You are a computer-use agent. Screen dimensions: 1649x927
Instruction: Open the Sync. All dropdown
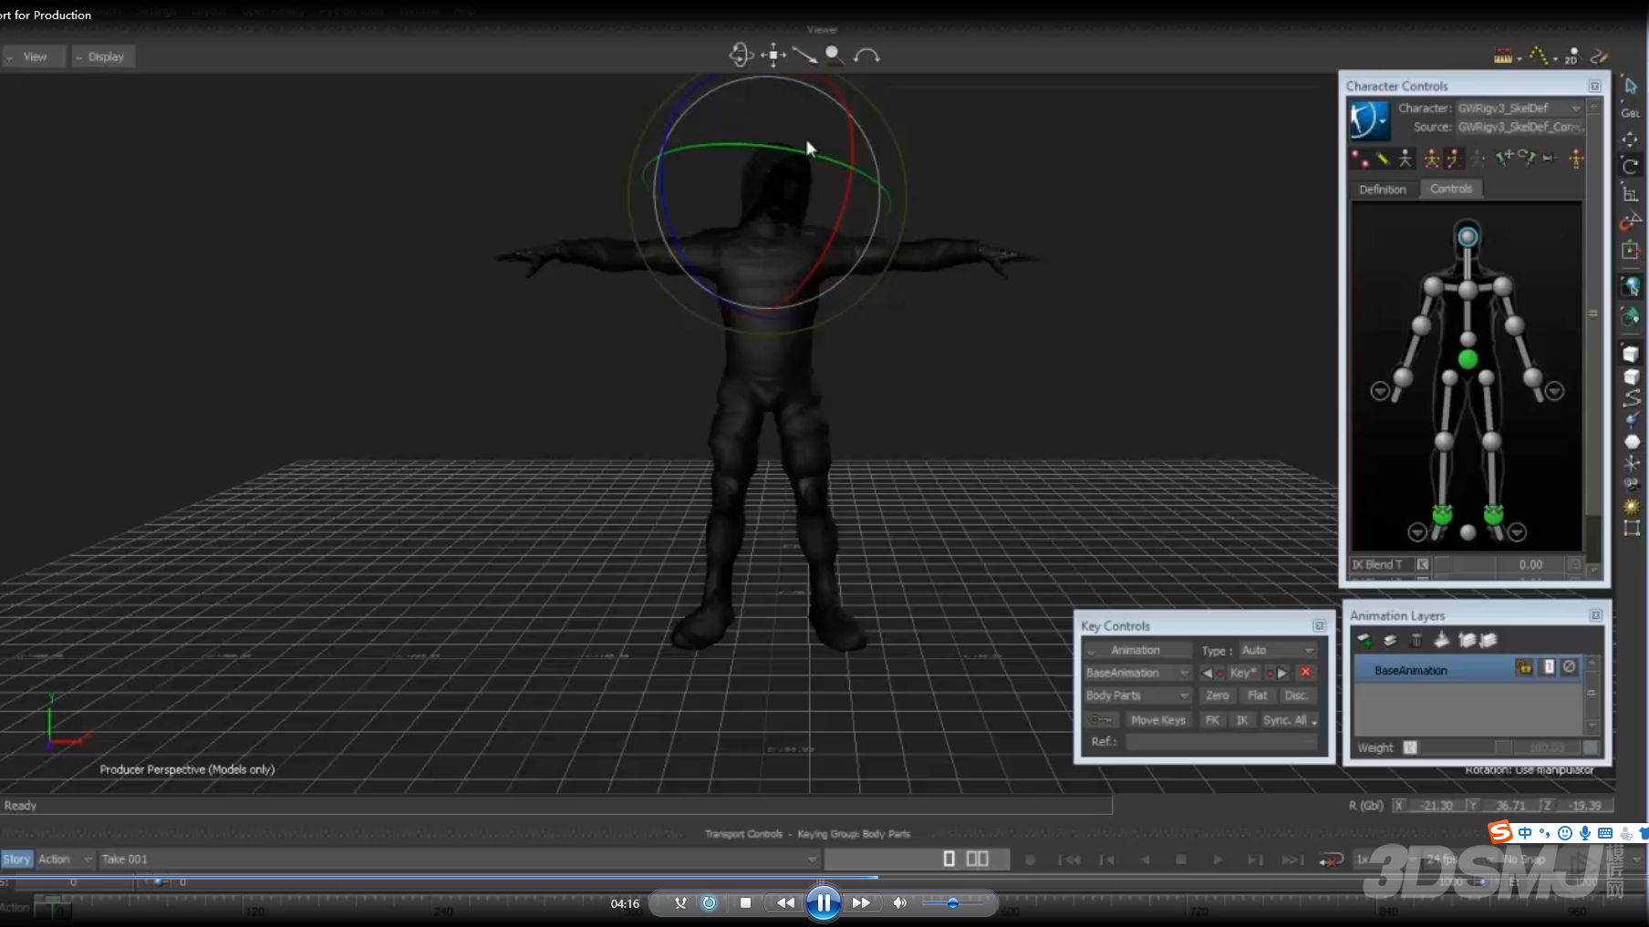(x=1290, y=720)
